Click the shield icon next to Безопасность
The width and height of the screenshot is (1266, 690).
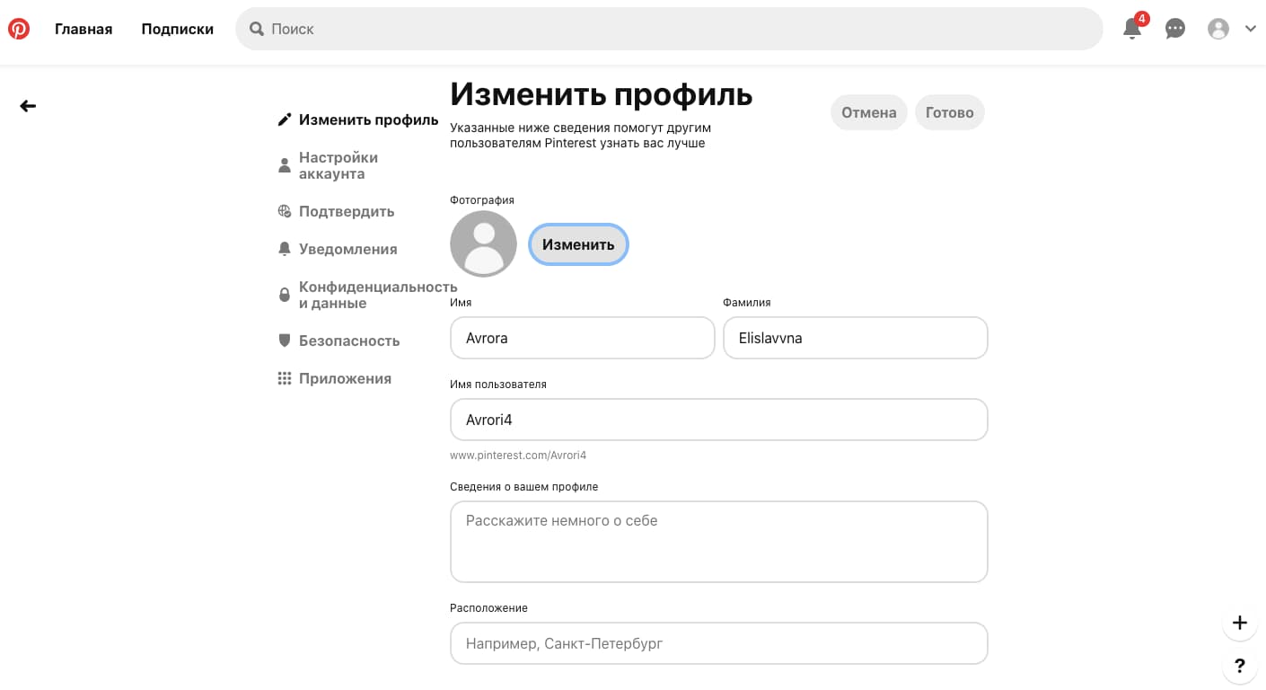[285, 339]
